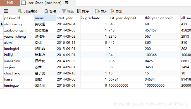Open the hamburger menu icon
Image resolution: width=191 pixels, height=109 pixels.
(x=6, y=11)
